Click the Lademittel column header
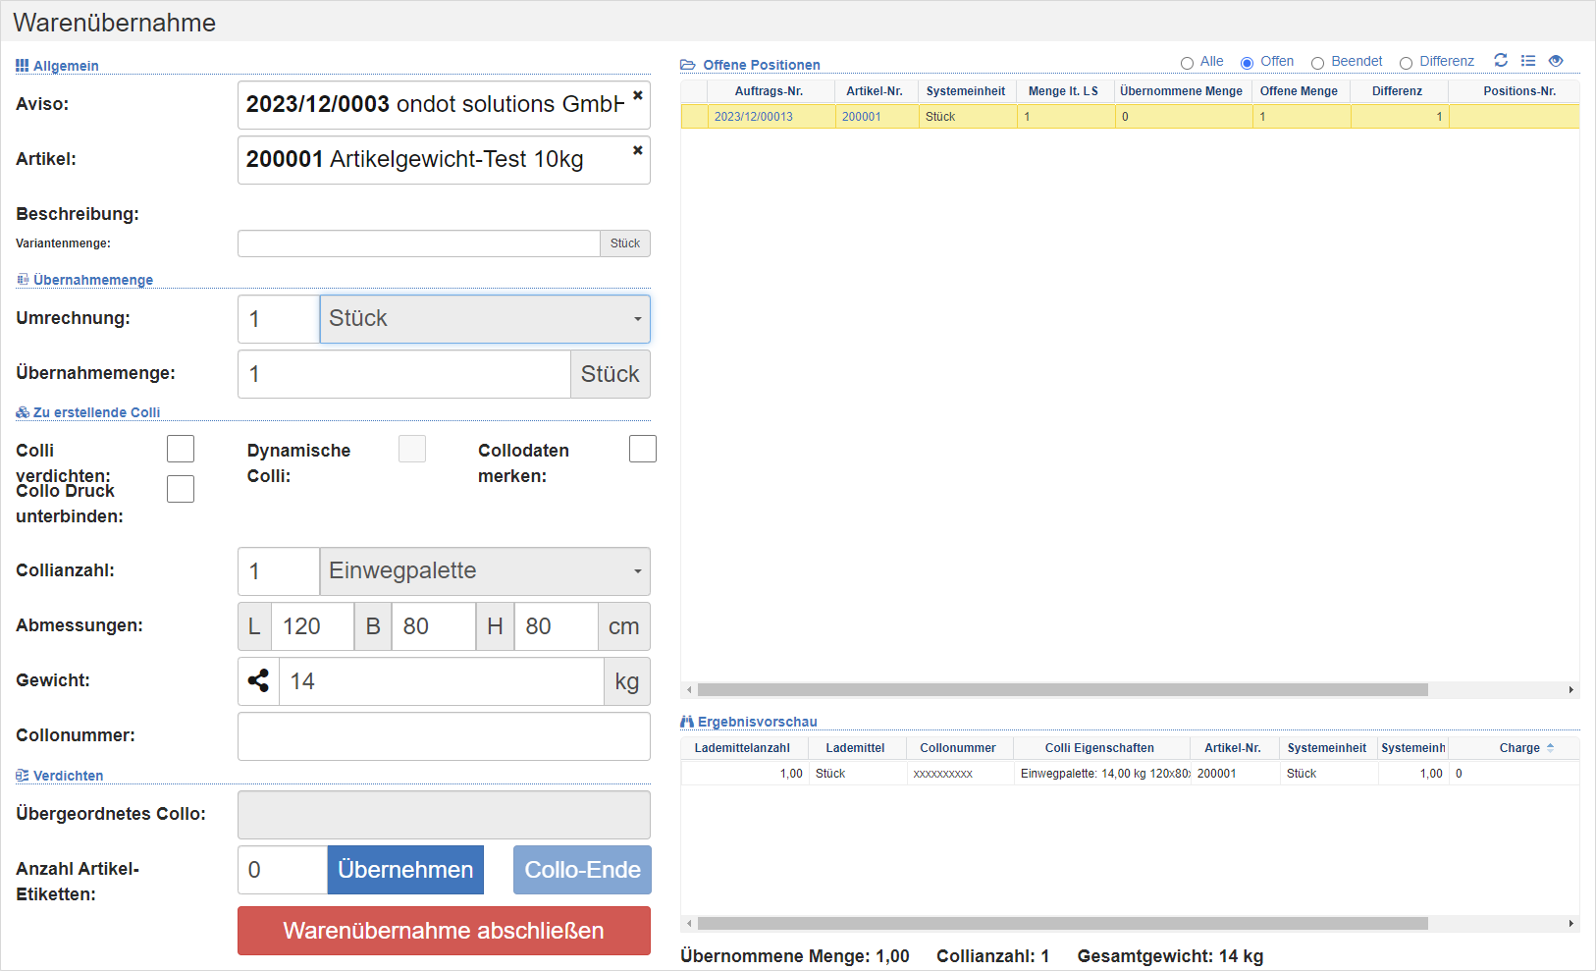The width and height of the screenshot is (1596, 971). 855,748
